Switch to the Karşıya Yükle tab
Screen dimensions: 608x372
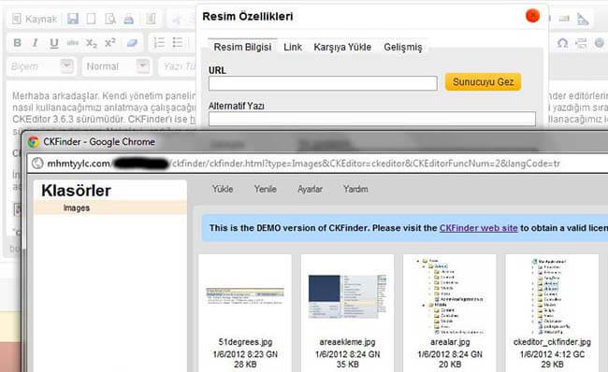click(x=342, y=48)
